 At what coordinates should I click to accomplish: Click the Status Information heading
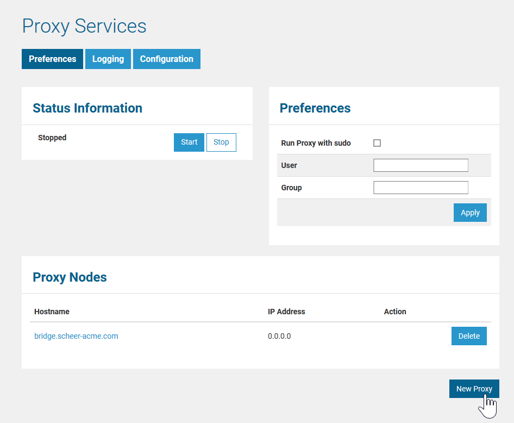[x=87, y=108]
